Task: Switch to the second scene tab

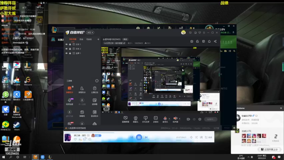Action: [x=81, y=39]
